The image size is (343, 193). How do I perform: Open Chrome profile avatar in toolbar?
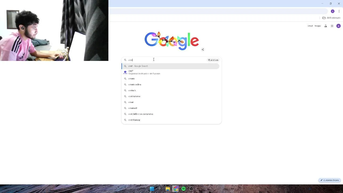tap(333, 11)
